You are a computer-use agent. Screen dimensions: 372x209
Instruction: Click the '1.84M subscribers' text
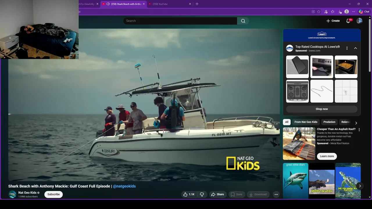coord(28,197)
